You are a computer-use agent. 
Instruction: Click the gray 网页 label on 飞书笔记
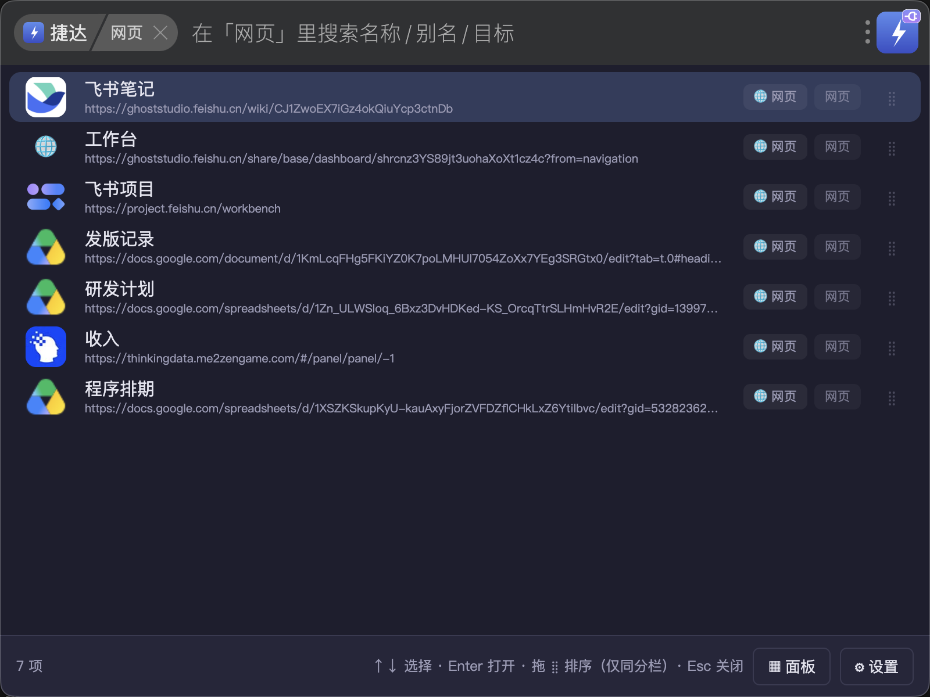pos(837,96)
